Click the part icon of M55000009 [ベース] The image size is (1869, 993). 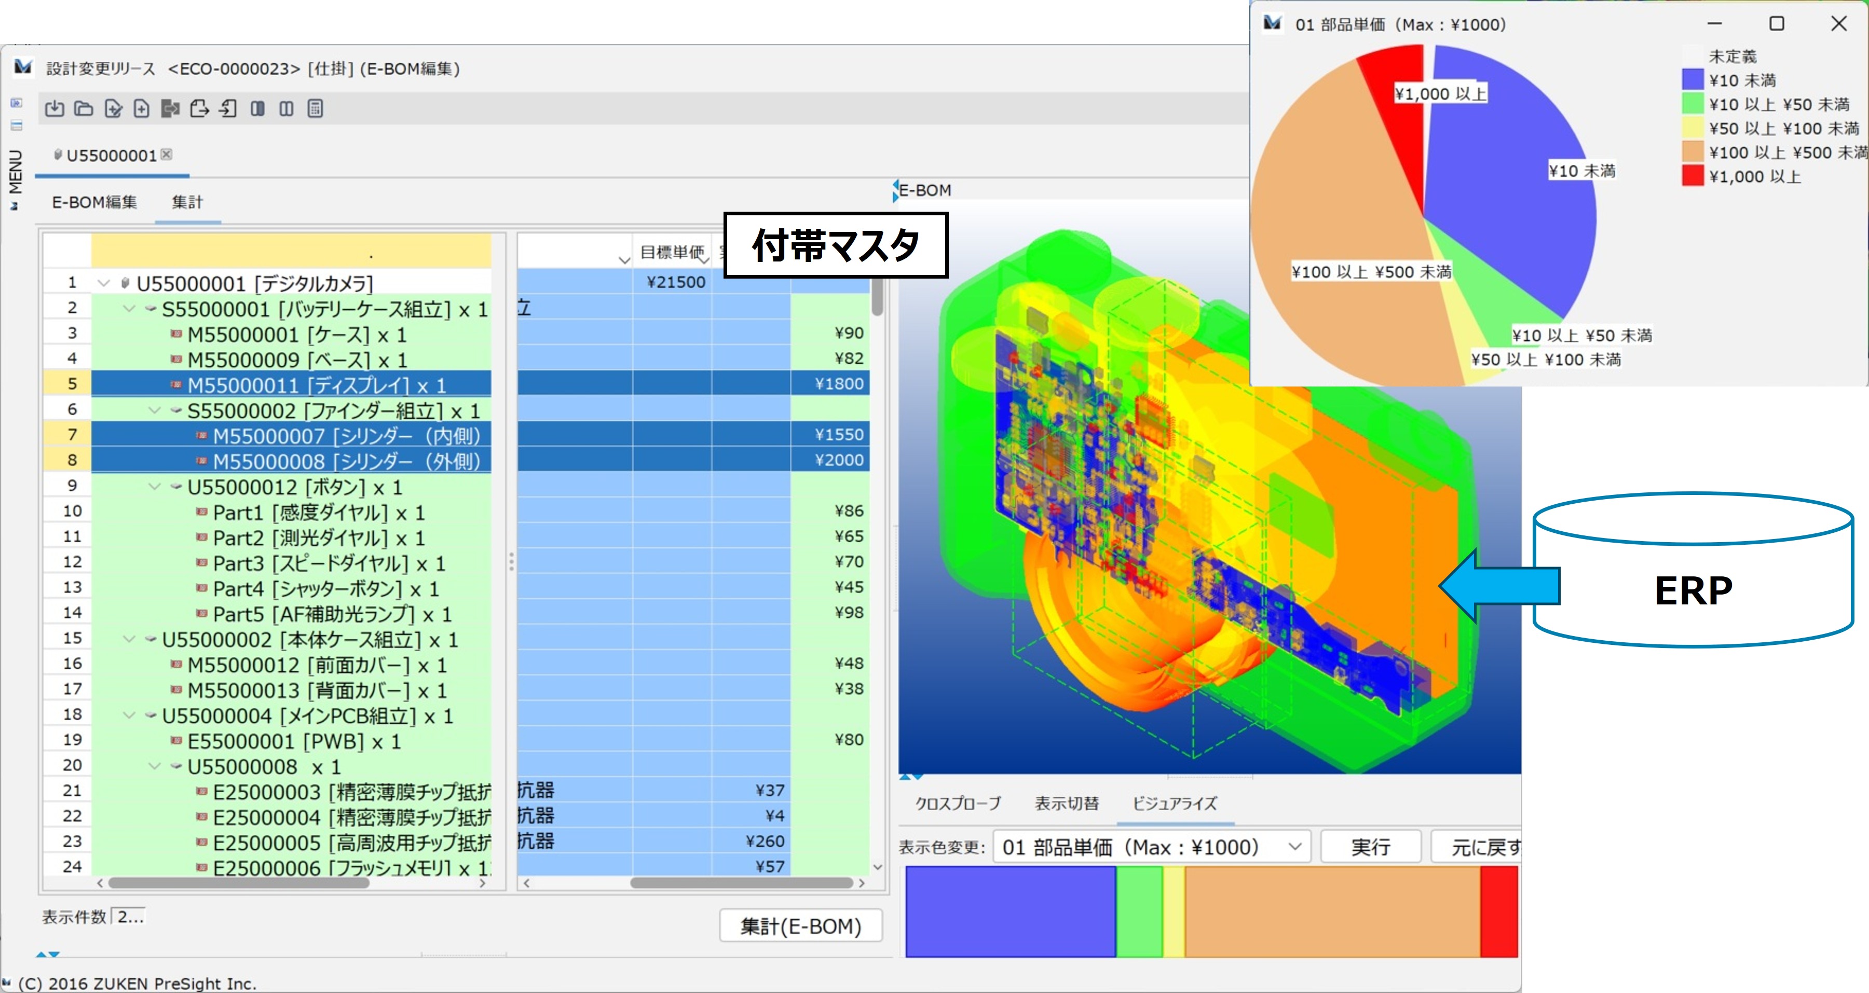pos(175,359)
